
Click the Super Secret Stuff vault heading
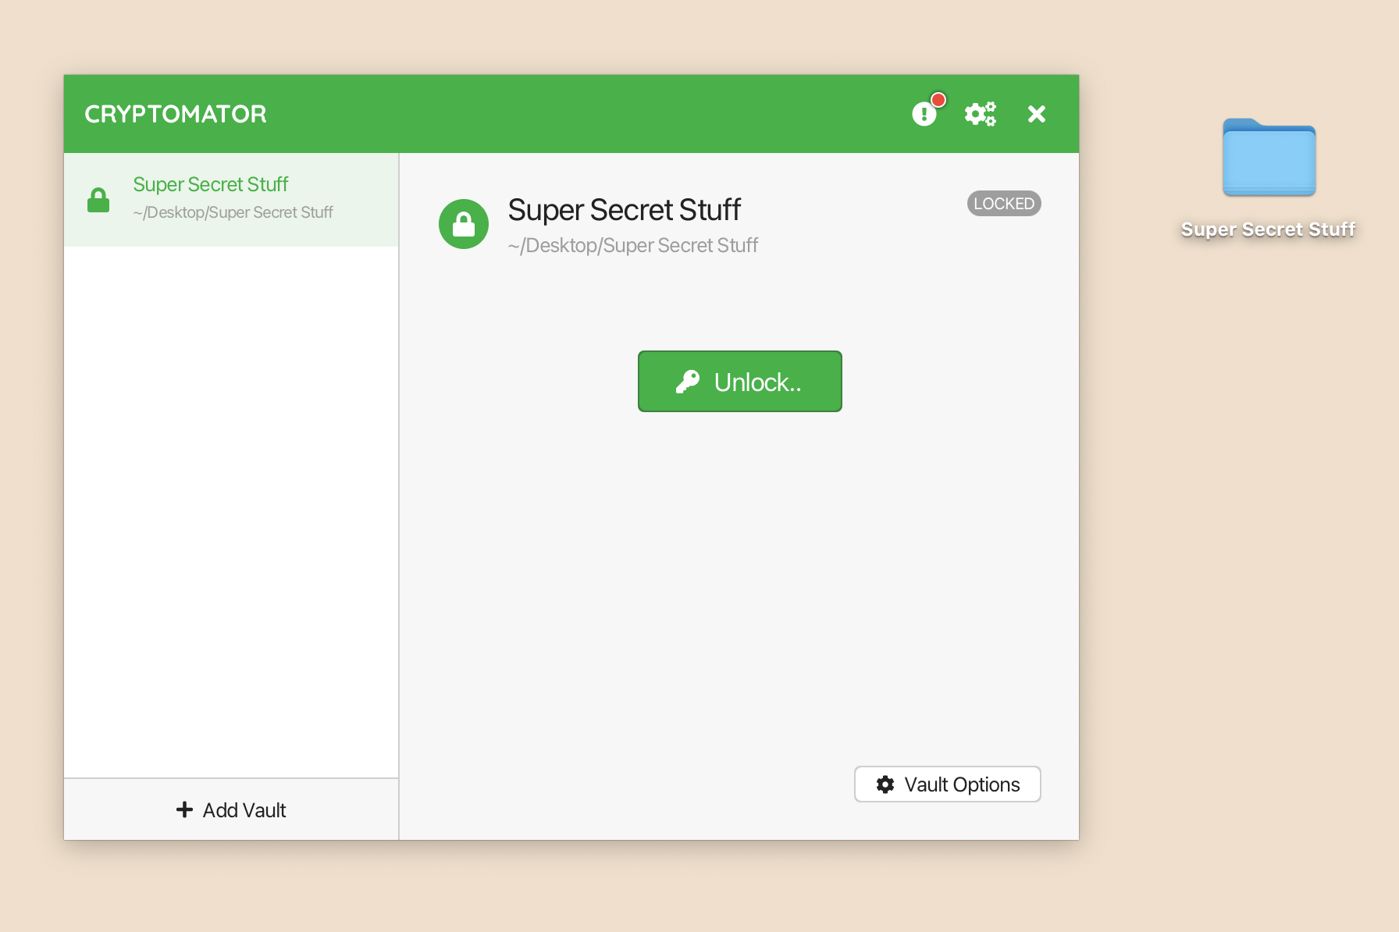point(624,210)
